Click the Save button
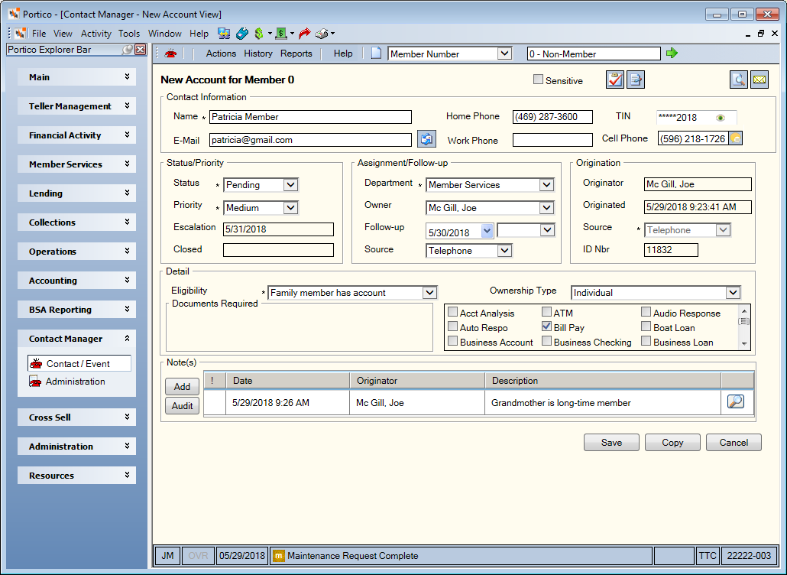The image size is (787, 575). (611, 443)
